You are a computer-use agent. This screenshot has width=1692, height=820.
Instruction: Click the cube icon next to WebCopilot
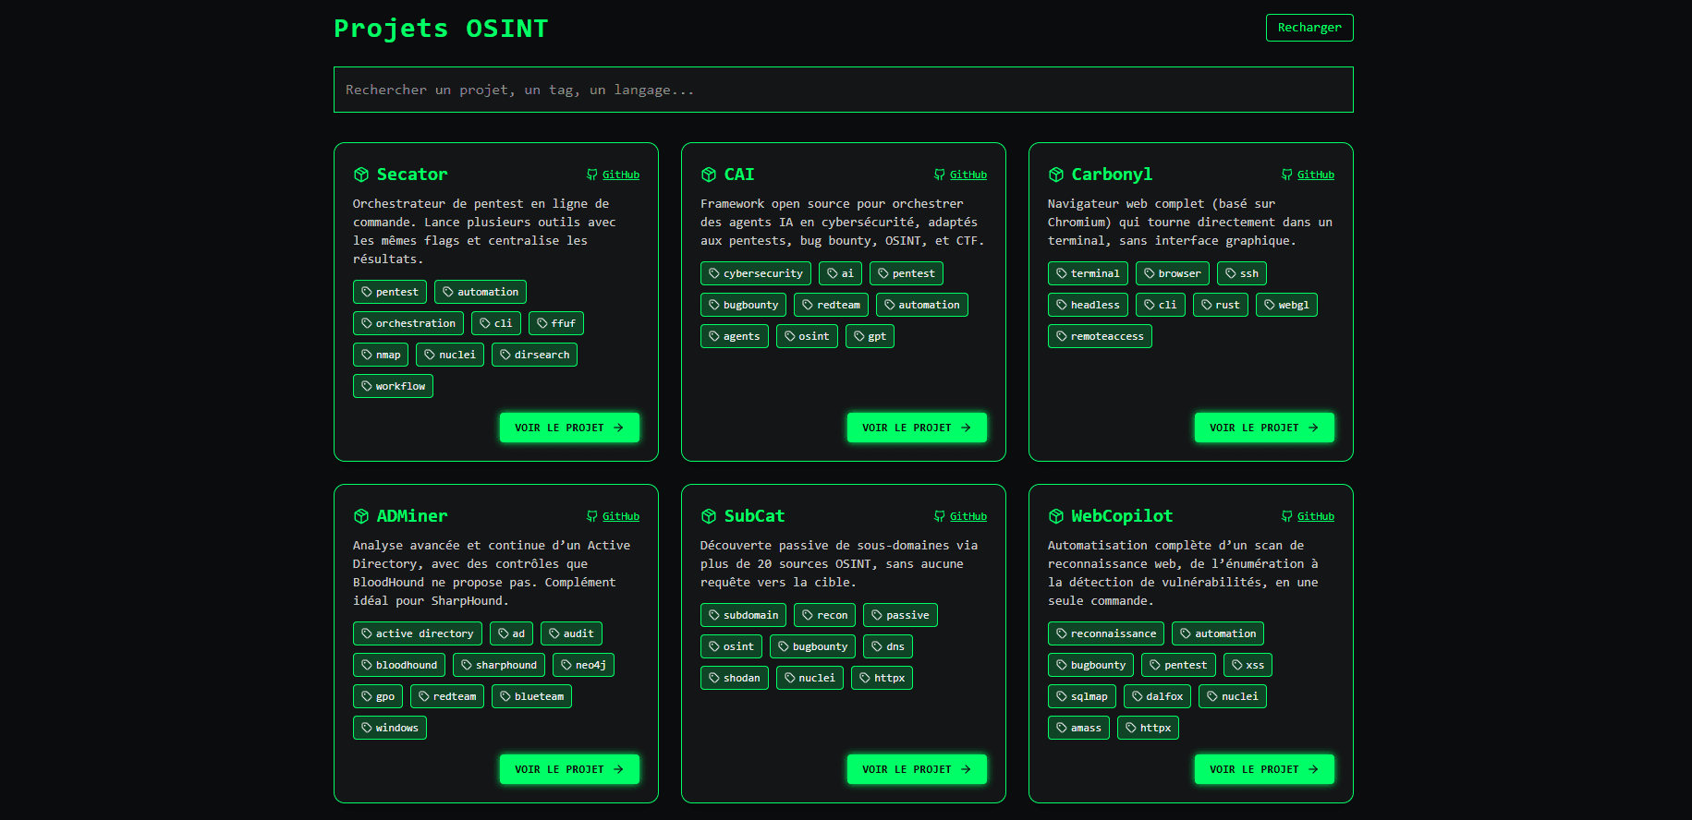click(1056, 516)
